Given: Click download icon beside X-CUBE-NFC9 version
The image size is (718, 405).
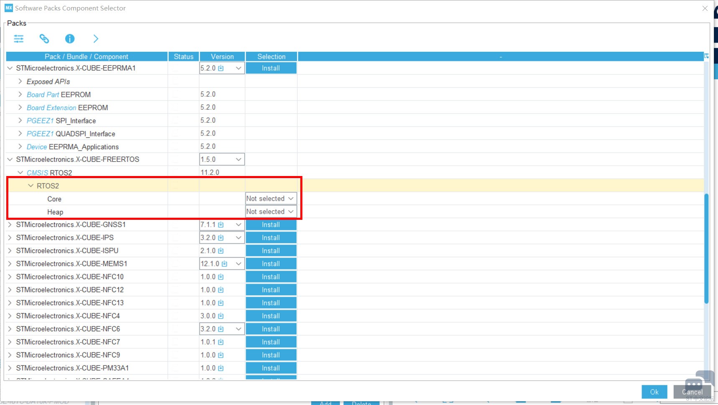Looking at the screenshot, I should [221, 355].
